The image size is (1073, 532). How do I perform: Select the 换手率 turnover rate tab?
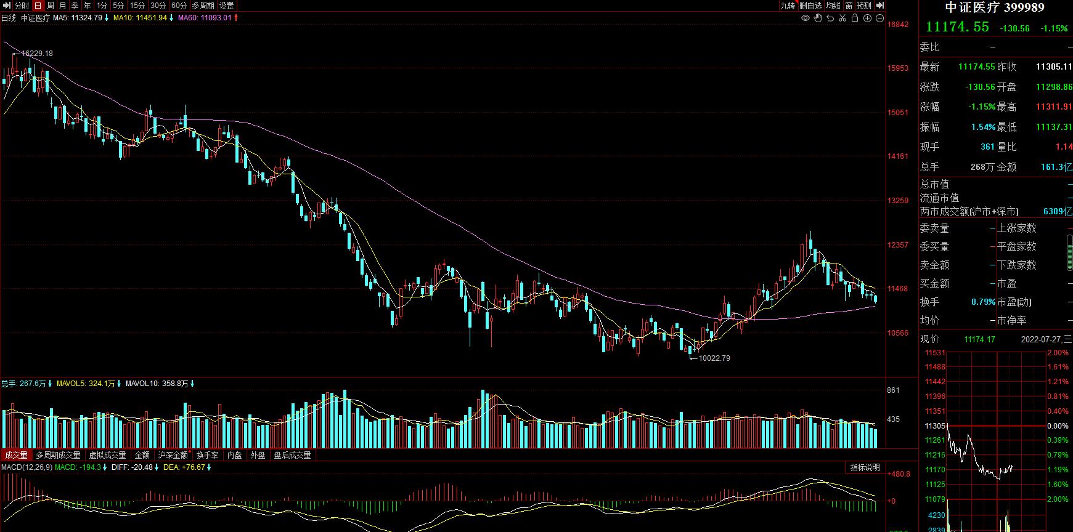coord(208,455)
